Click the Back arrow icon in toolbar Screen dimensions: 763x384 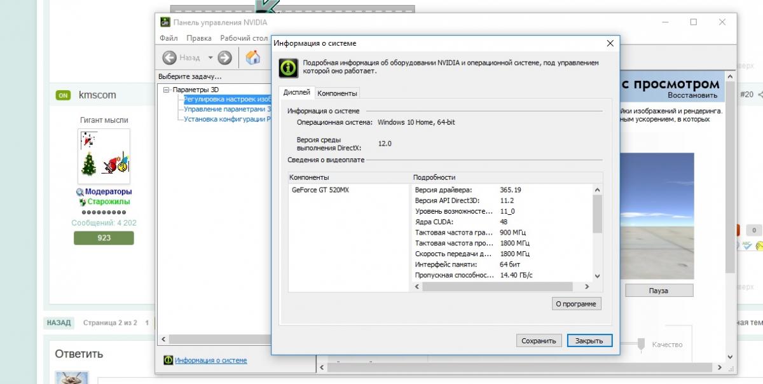coord(169,58)
